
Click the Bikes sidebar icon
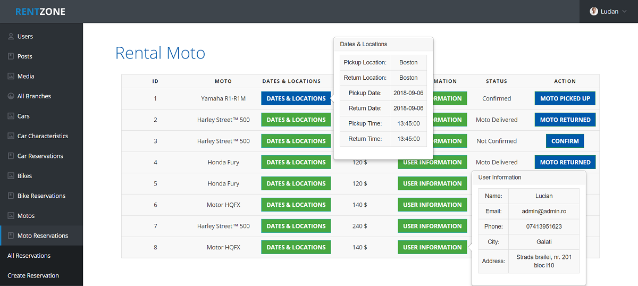click(x=11, y=176)
